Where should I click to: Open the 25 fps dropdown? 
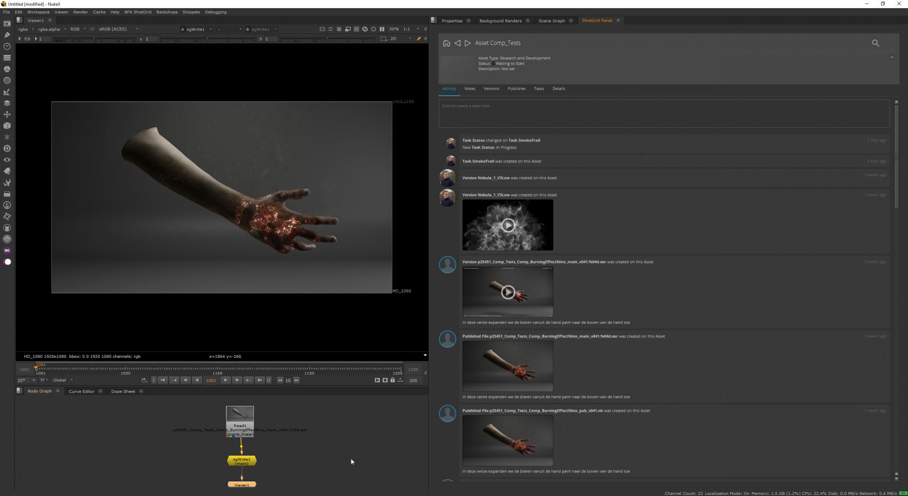coord(26,381)
